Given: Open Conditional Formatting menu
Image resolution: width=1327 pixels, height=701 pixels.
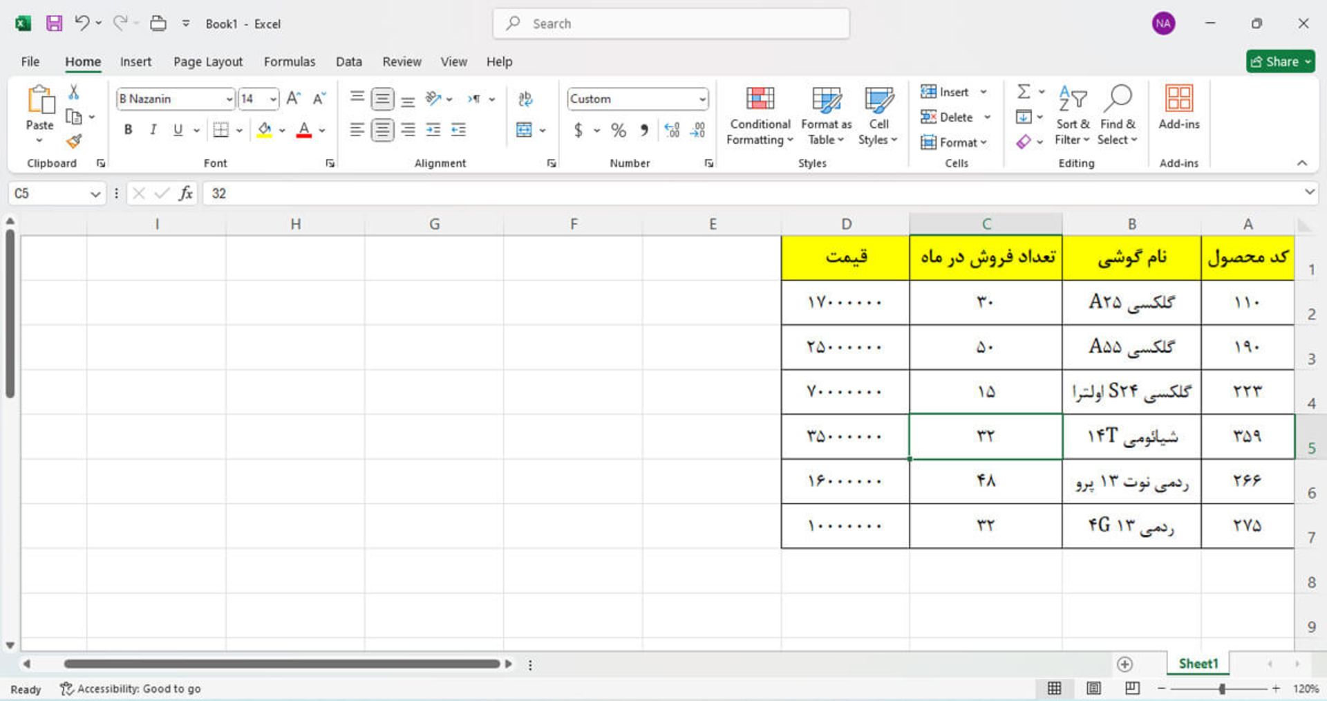Looking at the screenshot, I should 760,115.
